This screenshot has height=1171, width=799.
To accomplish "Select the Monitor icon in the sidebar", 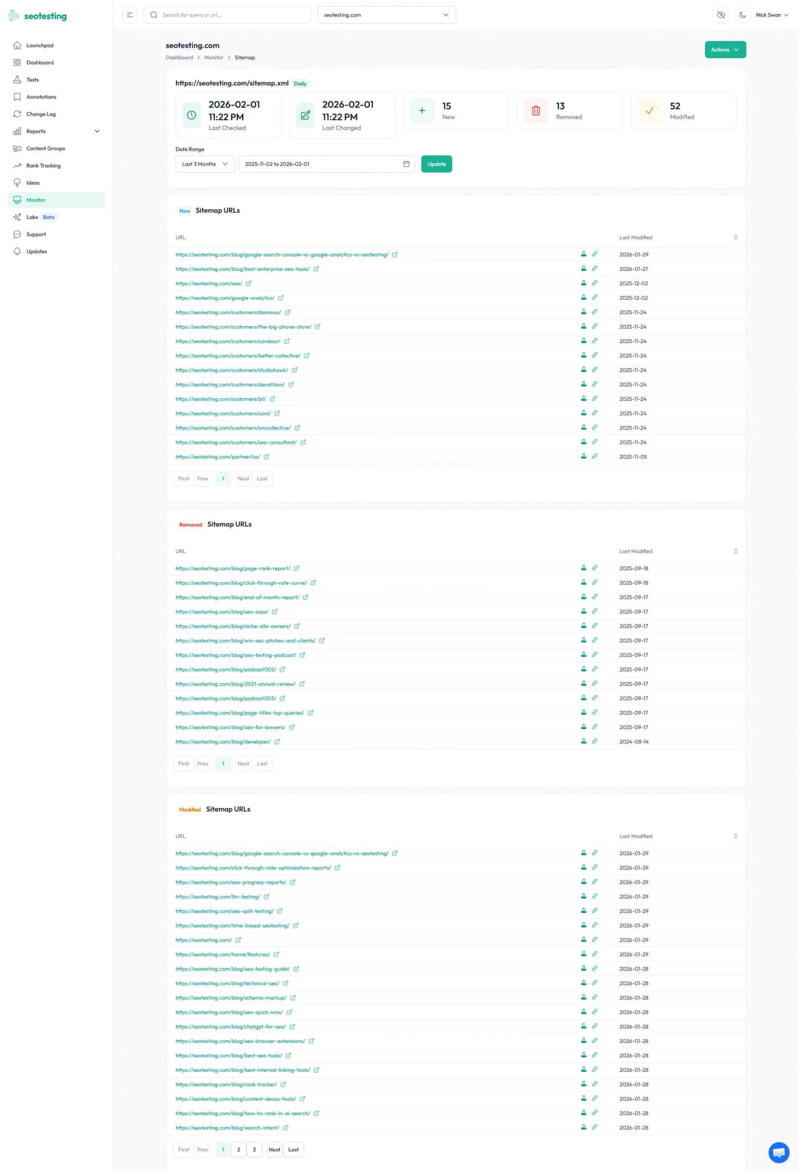I will pos(17,199).
